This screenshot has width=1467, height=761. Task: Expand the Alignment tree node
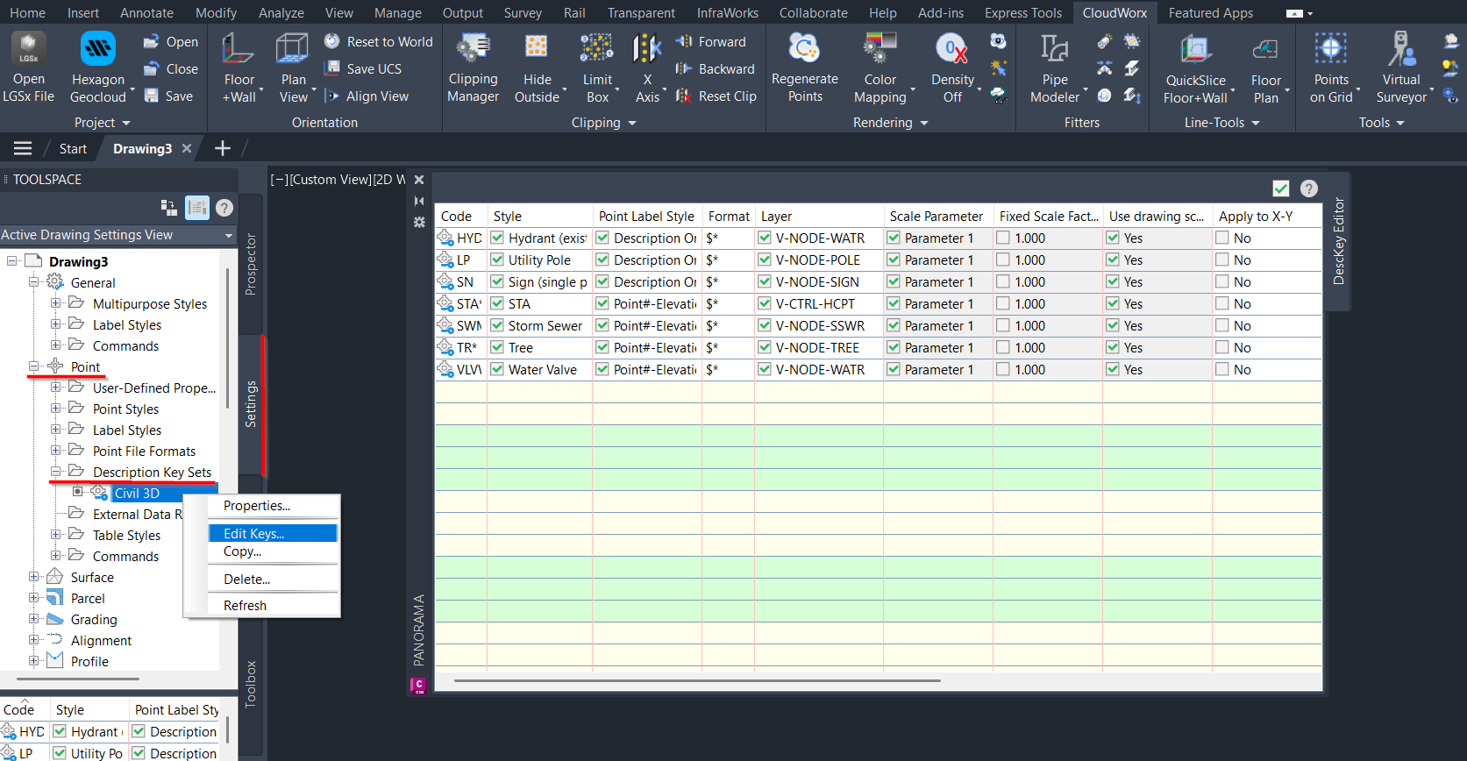34,640
